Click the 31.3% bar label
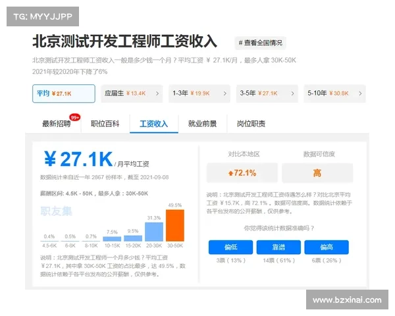Image resolution: width=395 pixels, height=316 pixels. pos(154,218)
